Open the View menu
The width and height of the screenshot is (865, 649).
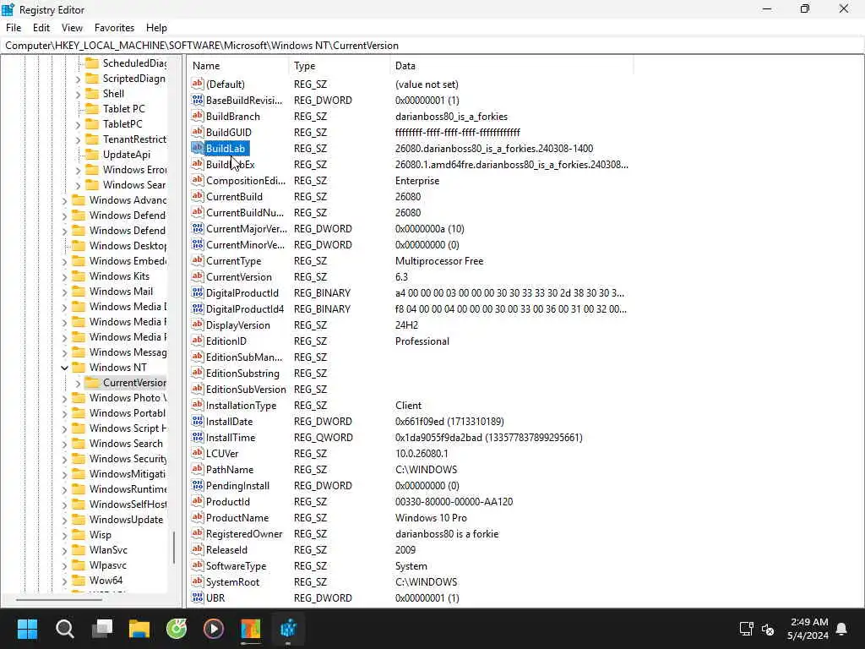[72, 28]
